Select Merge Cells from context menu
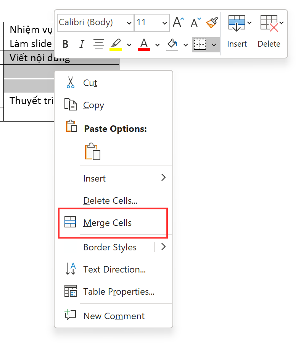Screen dimensions: 301x344 tap(107, 223)
